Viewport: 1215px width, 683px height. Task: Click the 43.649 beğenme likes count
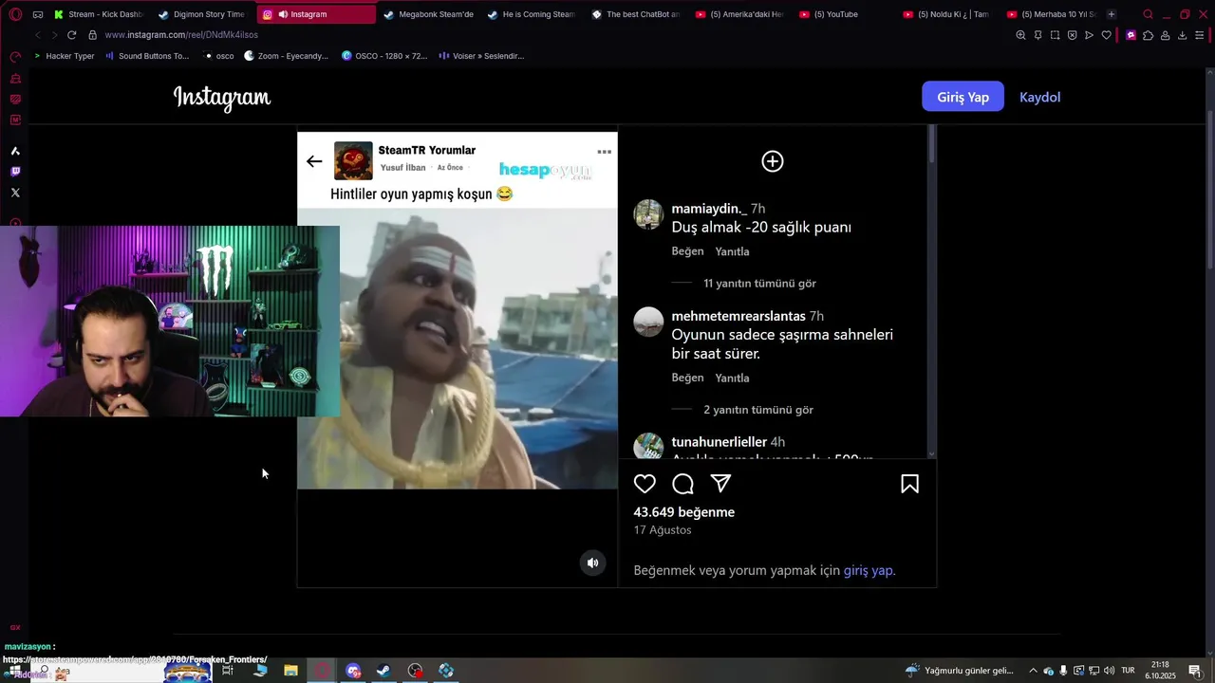pyautogui.click(x=683, y=512)
